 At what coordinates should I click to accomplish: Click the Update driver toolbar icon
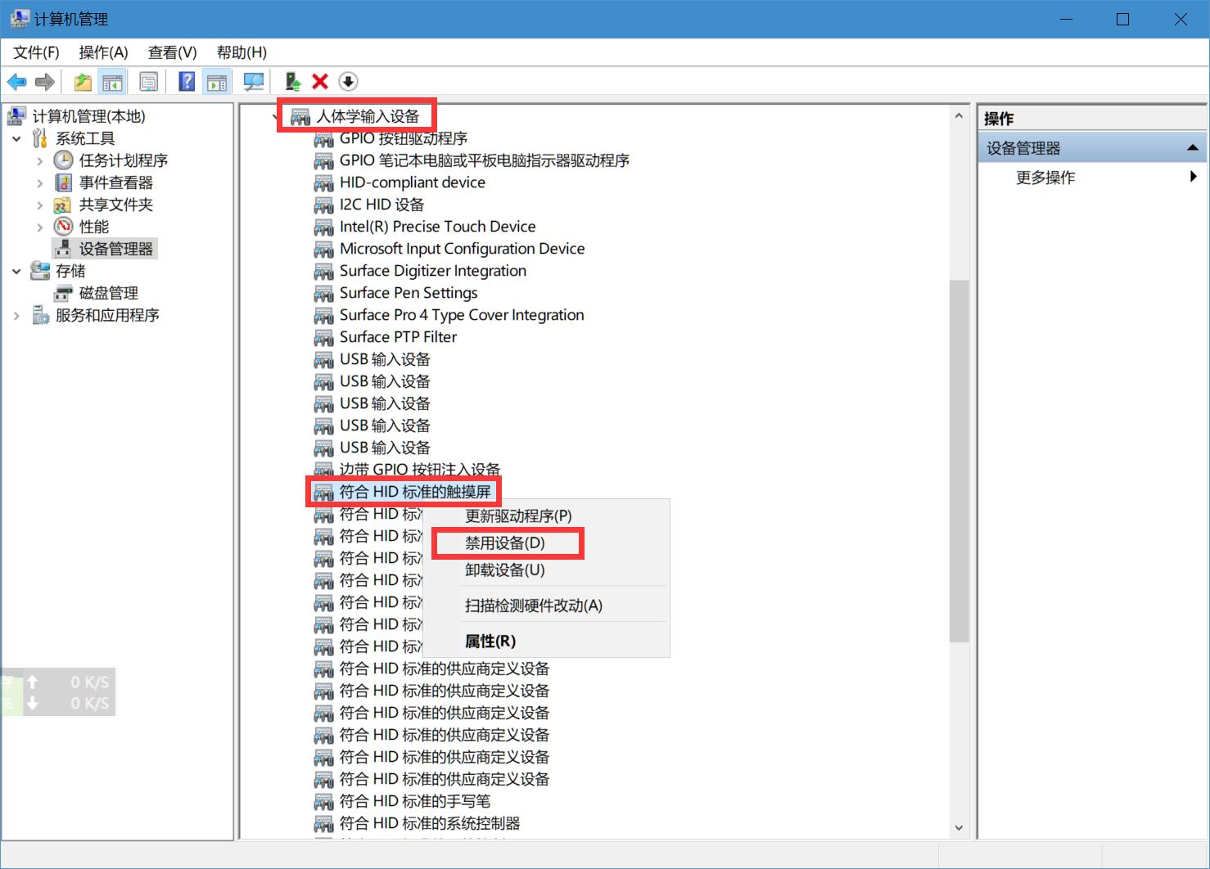point(292,82)
